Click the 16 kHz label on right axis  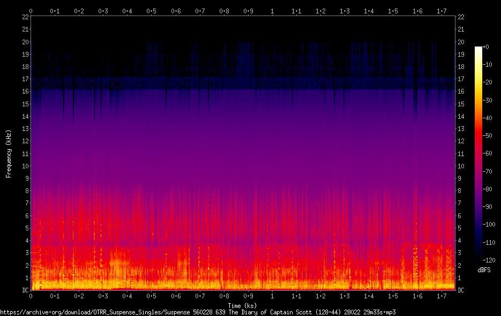point(461,91)
